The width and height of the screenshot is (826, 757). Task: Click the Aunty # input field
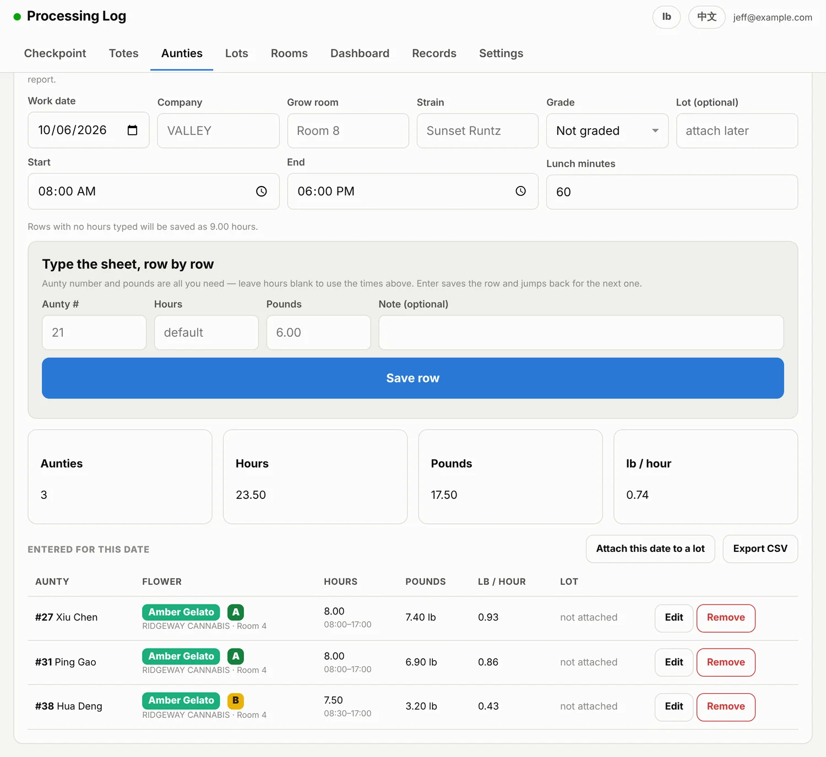tap(94, 333)
